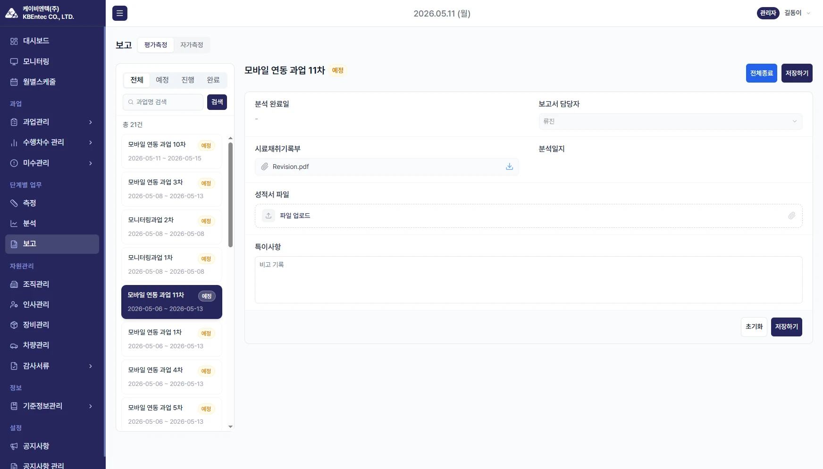Screen dimensions: 823x469
Task: Open 조직관리 page
Action: tap(52, 284)
